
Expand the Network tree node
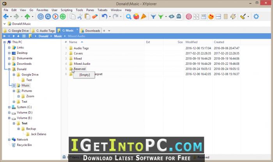point(9,139)
